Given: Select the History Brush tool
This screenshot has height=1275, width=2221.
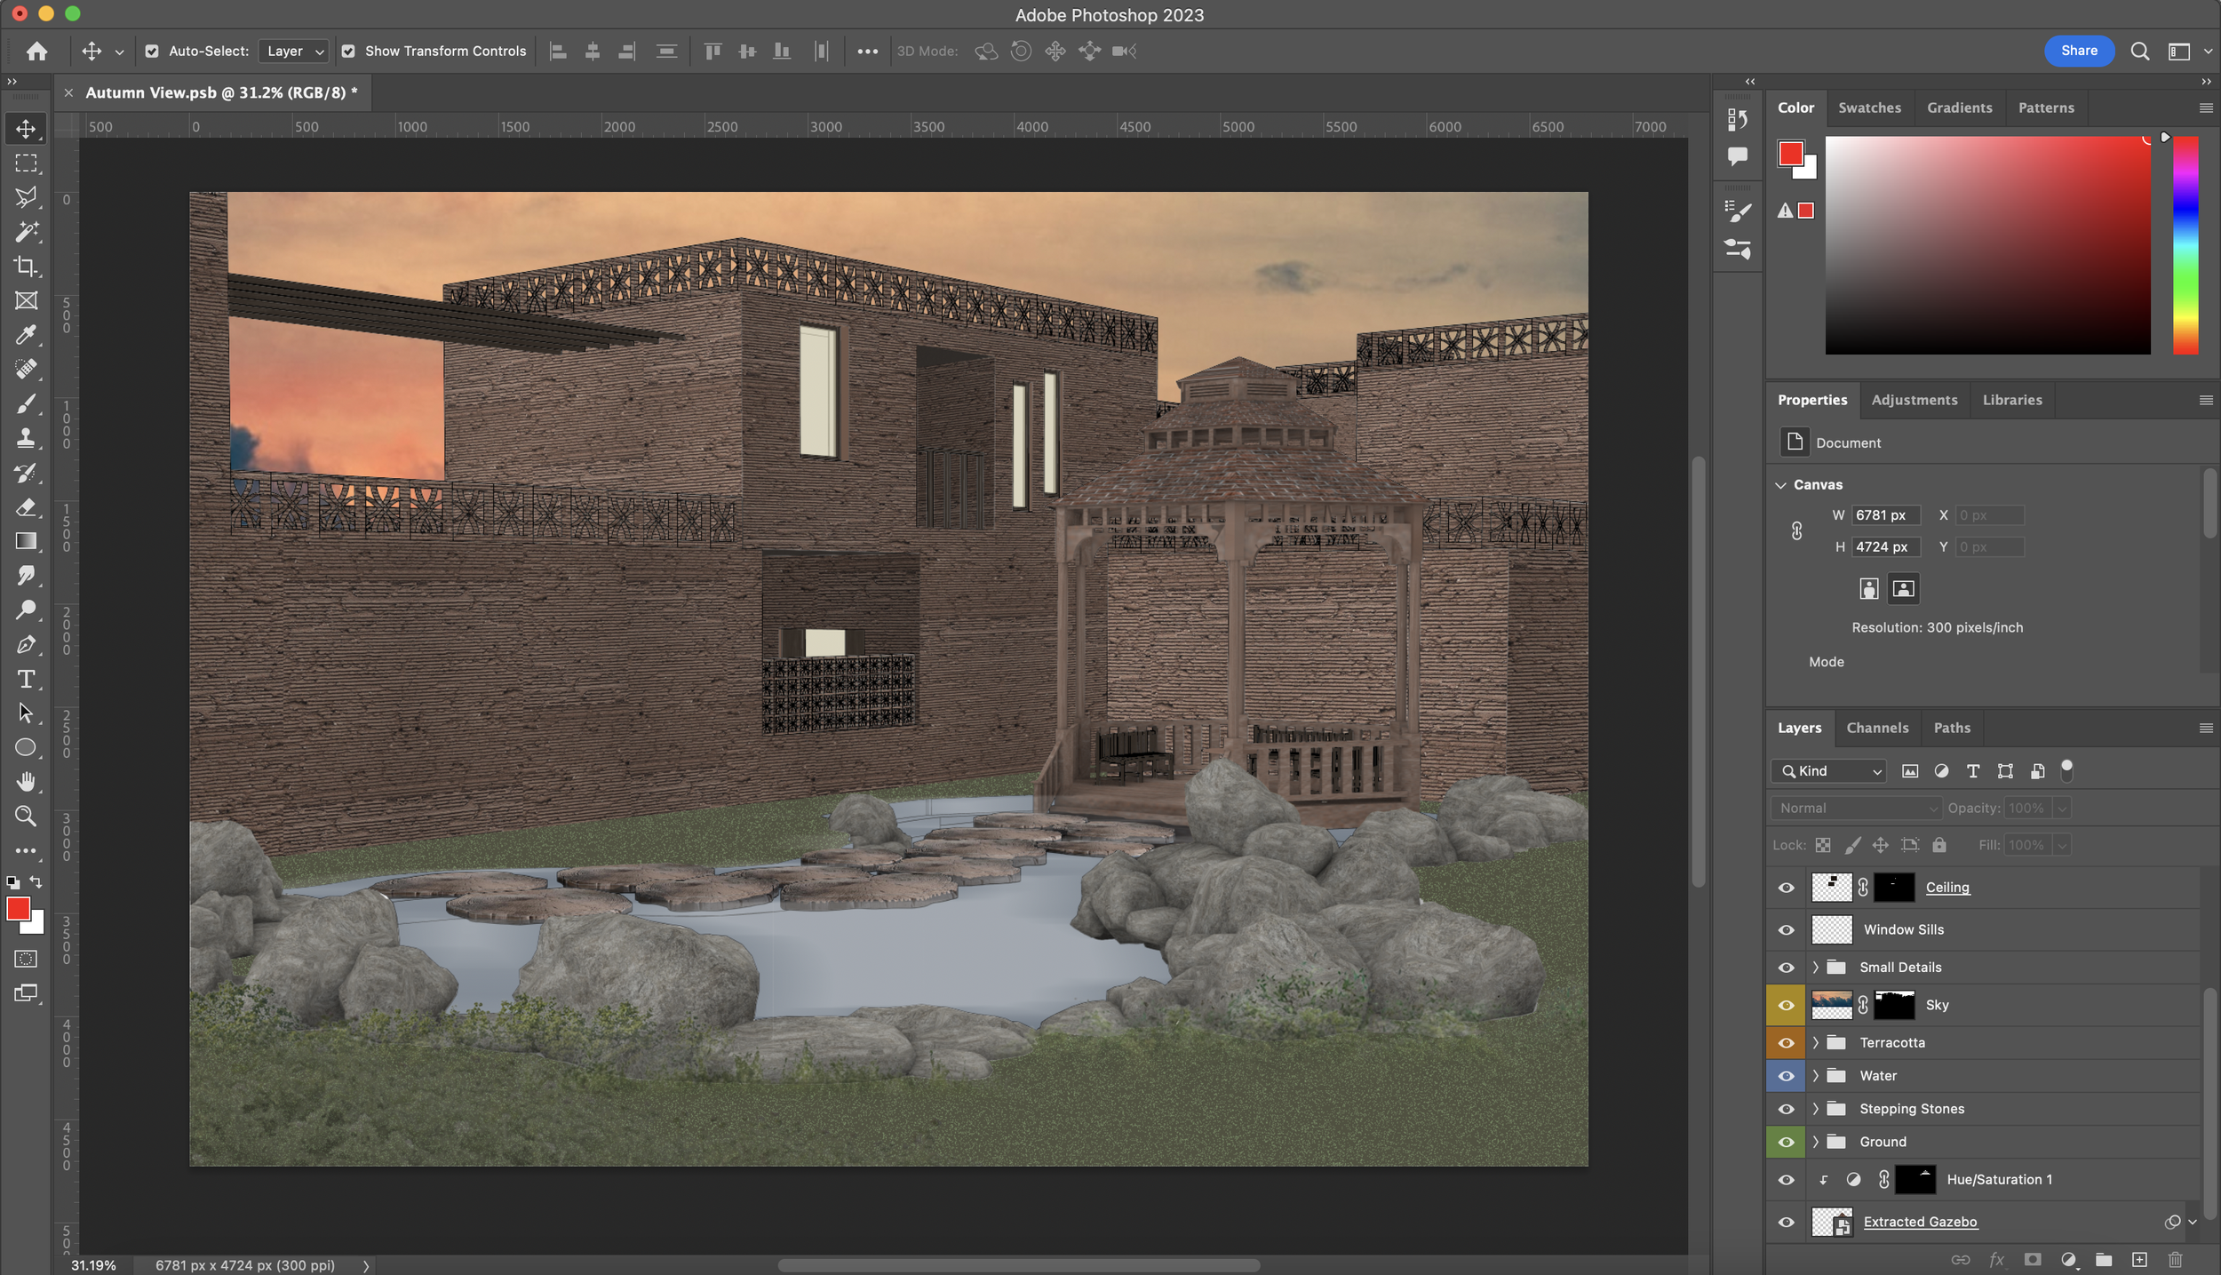Looking at the screenshot, I should click(x=26, y=473).
